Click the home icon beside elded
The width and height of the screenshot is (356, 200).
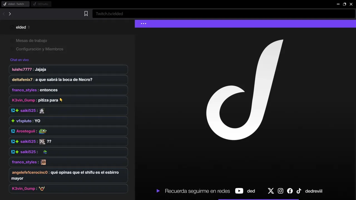[12, 27]
